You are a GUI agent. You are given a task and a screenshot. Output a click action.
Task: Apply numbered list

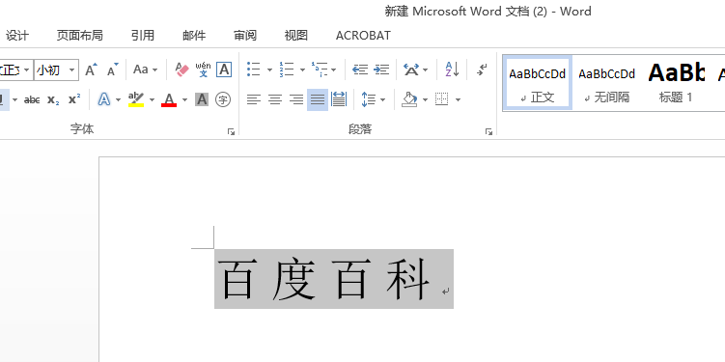286,70
